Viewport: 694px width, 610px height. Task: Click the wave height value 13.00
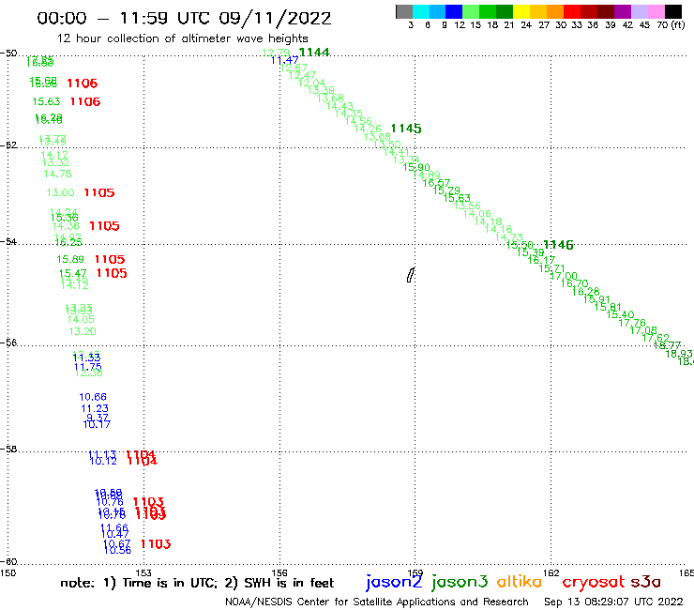point(60,192)
